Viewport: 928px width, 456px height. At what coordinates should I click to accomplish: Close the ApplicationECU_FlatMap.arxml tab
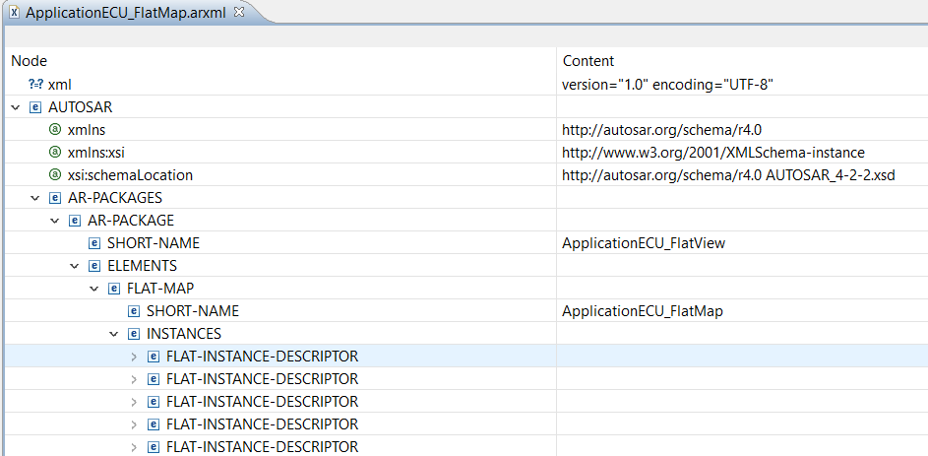click(x=239, y=13)
